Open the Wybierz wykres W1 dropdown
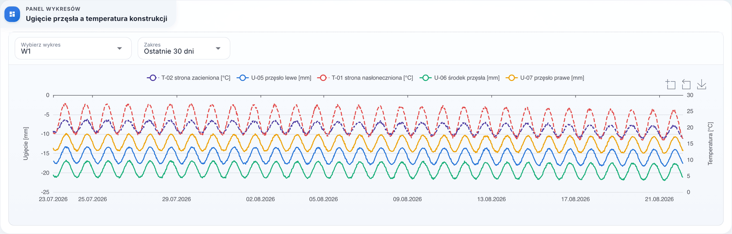 point(73,48)
